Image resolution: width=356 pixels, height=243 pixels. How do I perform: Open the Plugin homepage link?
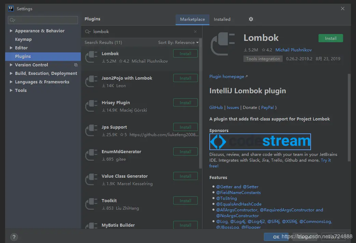(x=228, y=77)
